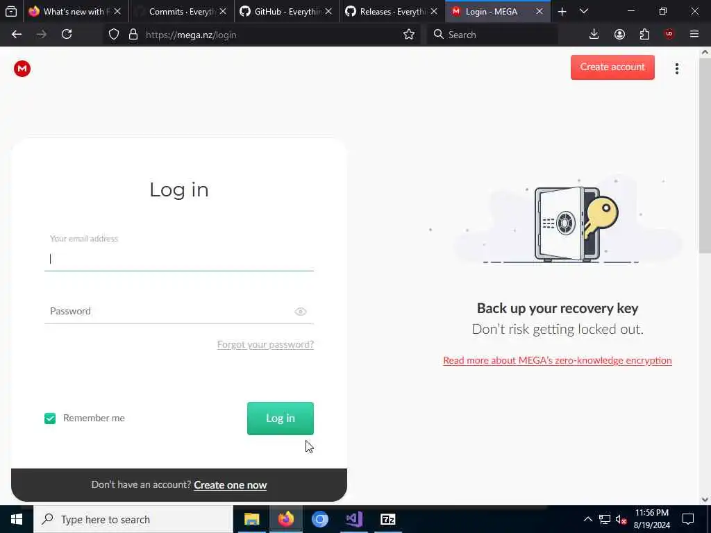Viewport: 711px width, 533px height.
Task: Click the Create one now link
Action: [x=231, y=485]
